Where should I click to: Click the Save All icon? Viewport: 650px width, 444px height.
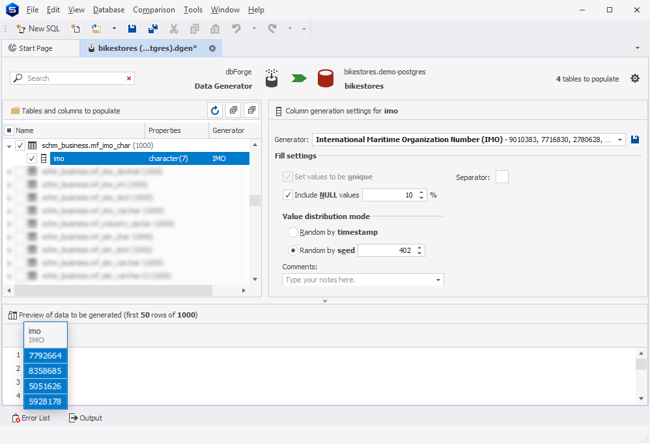pyautogui.click(x=152, y=29)
